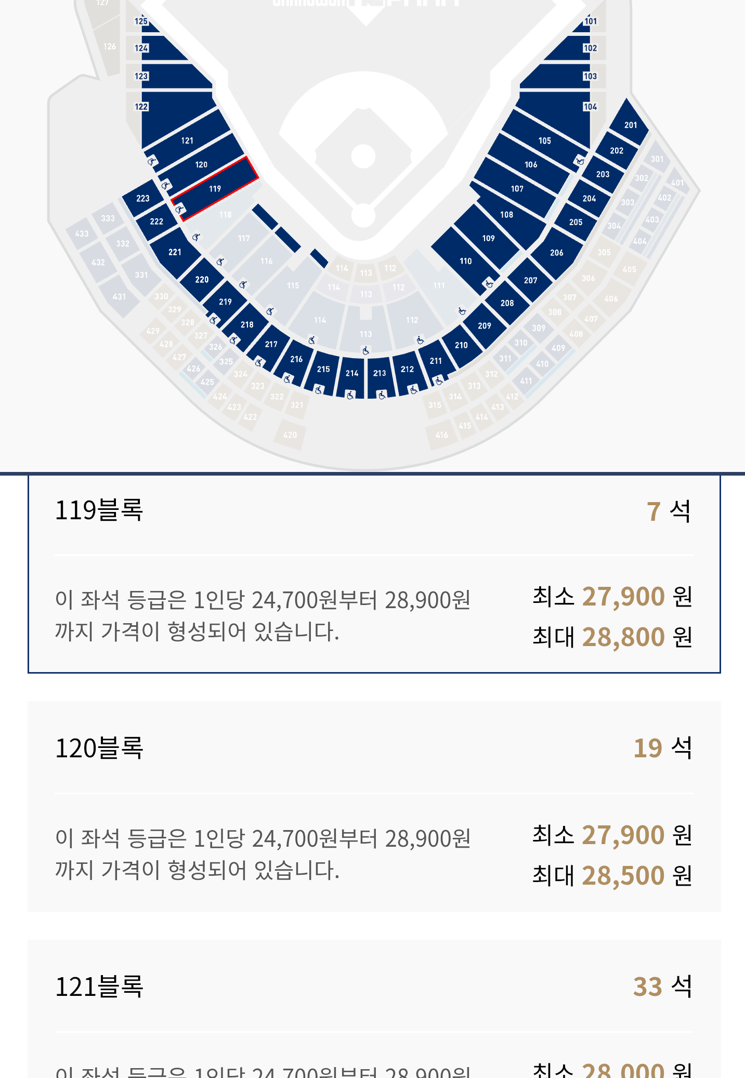Click wheelchair icon next to block 121
This screenshot has height=1078, width=745.
click(x=151, y=162)
